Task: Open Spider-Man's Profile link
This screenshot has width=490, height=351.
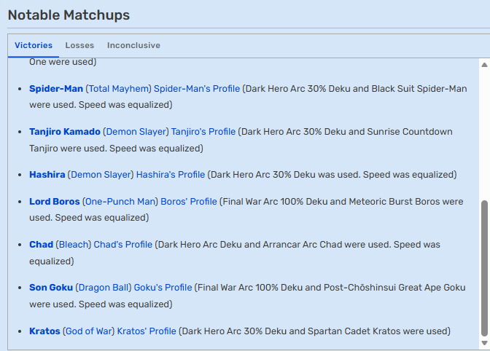Action: pos(197,89)
